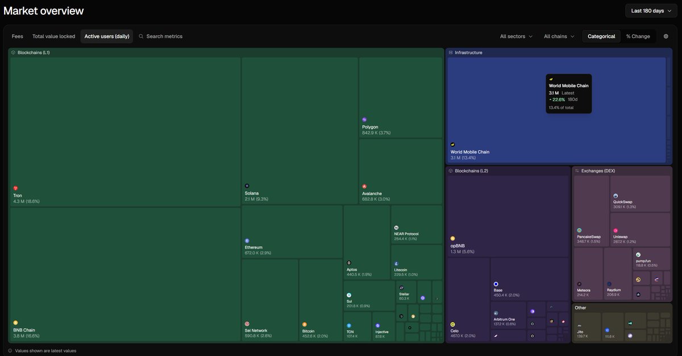The image size is (682, 356).
Task: Click the Solana logo icon
Action: [x=247, y=186]
